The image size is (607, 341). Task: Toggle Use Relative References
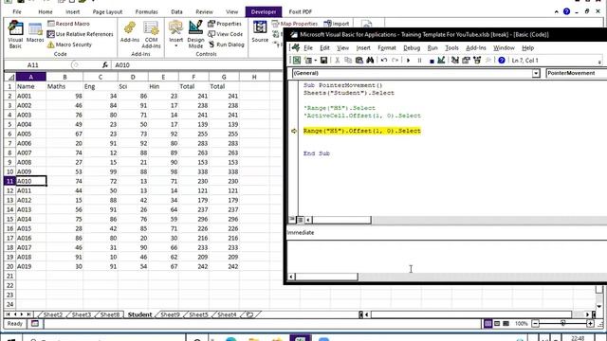(80, 34)
